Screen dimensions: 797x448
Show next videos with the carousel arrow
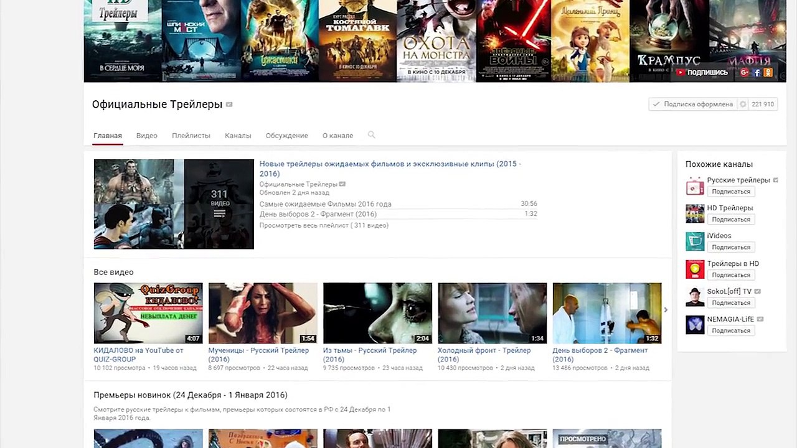coord(666,309)
